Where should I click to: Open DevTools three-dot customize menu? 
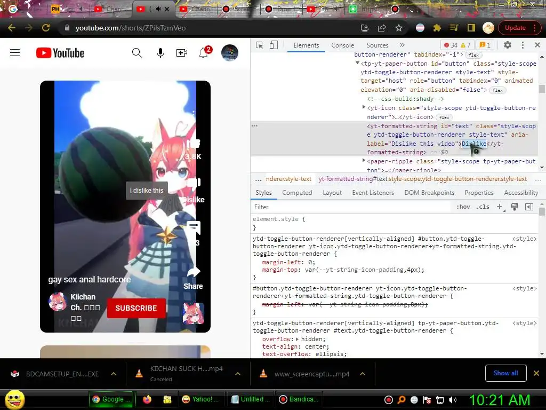point(523,45)
